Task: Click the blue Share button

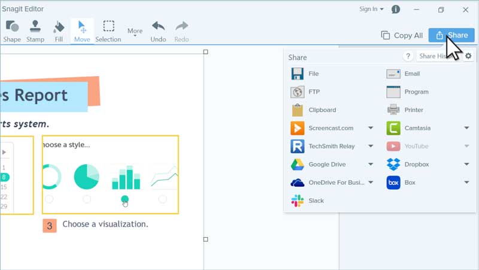Action: pos(451,35)
